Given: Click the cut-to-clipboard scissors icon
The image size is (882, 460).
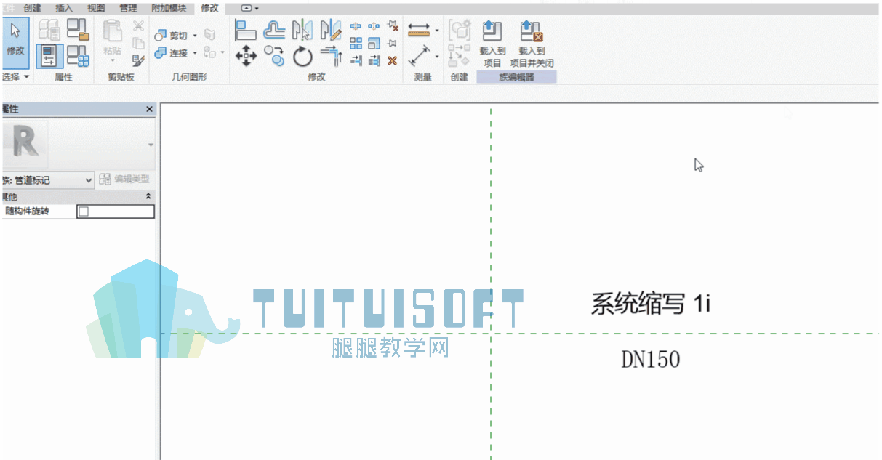Looking at the screenshot, I should [138, 26].
